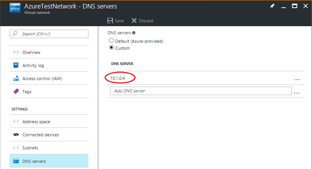Click the Discard X icon

[134, 21]
